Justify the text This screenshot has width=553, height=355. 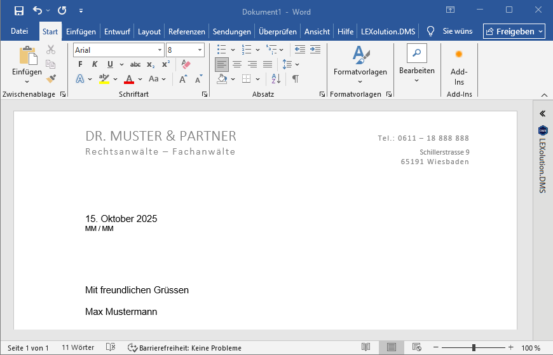coord(268,64)
